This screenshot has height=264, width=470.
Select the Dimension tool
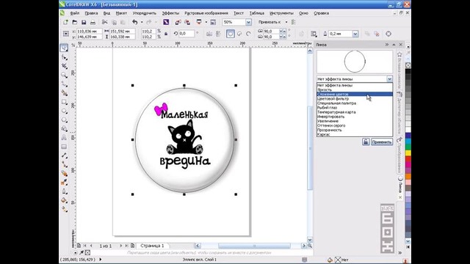click(64, 155)
